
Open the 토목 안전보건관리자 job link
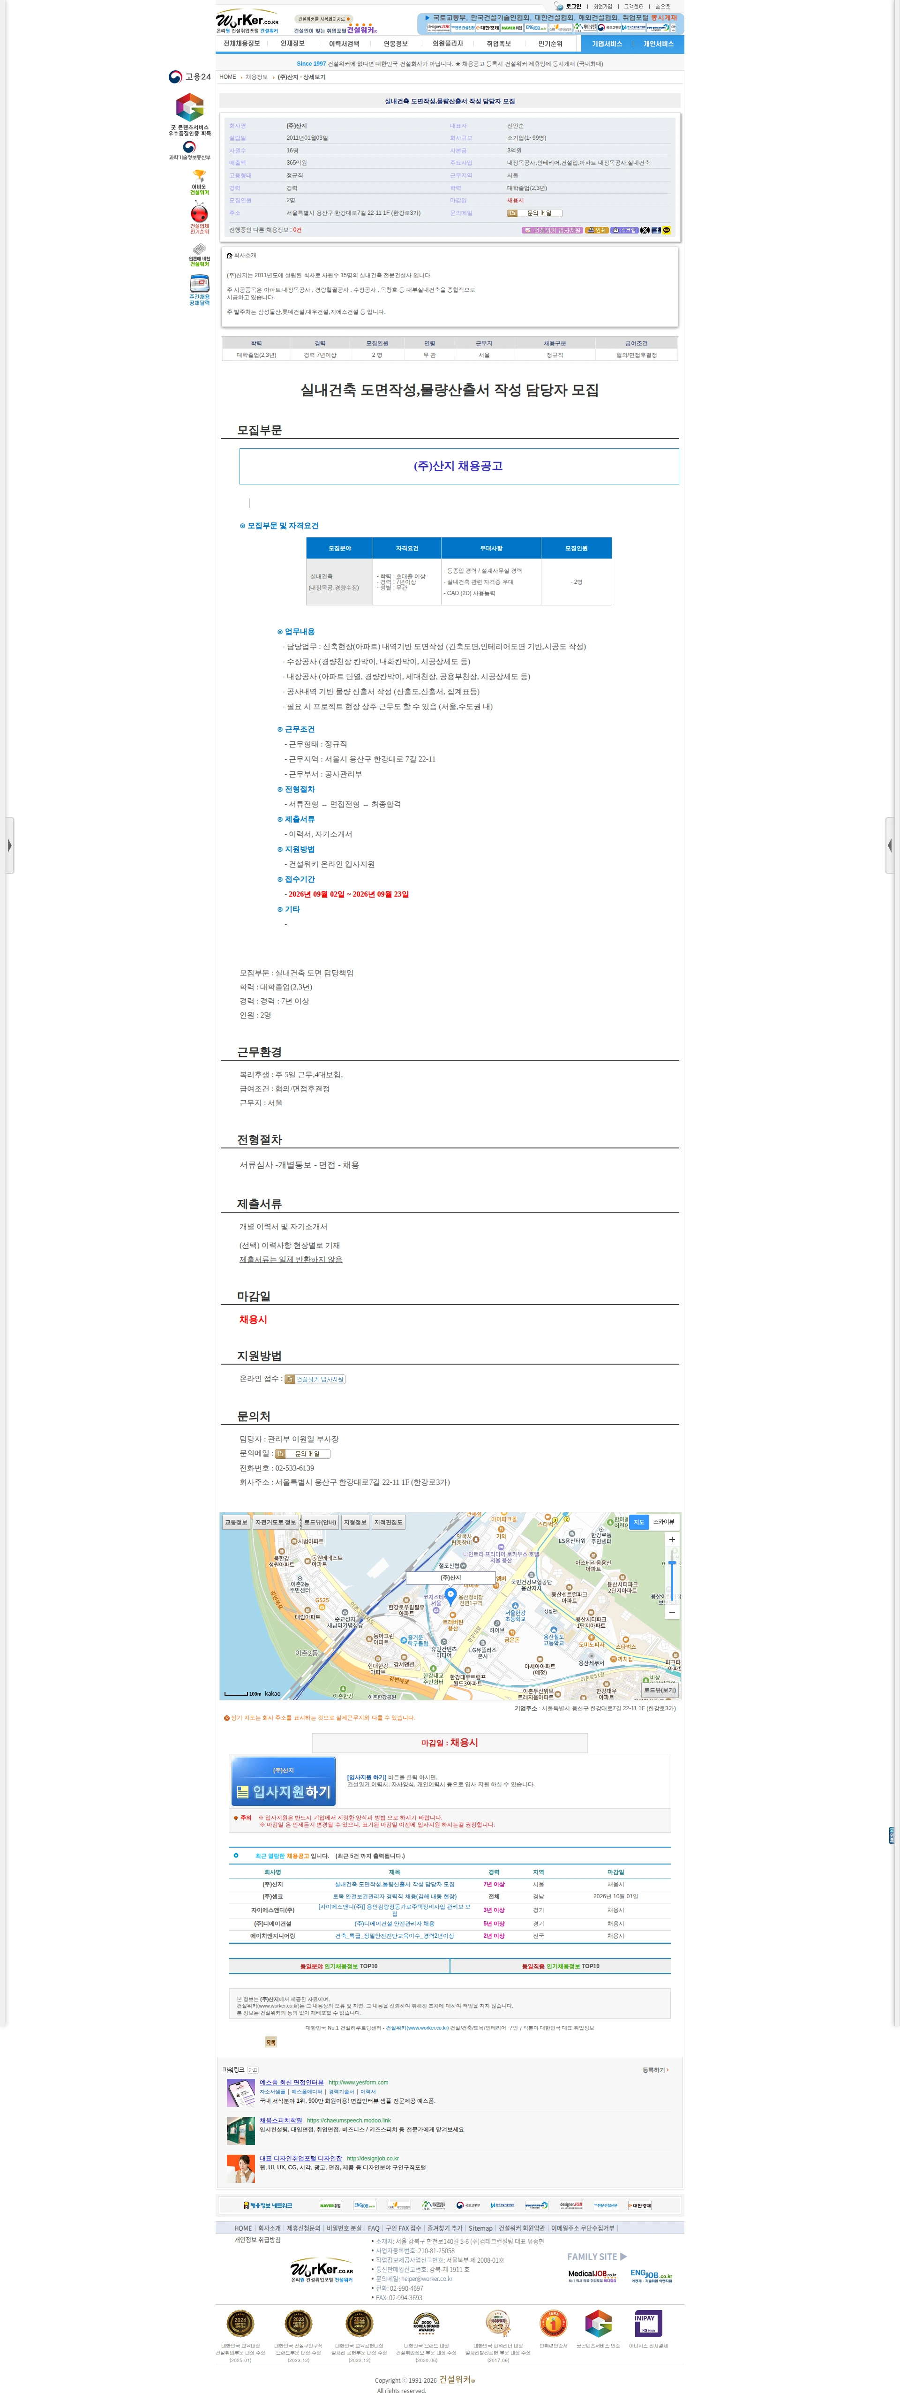395,1896
